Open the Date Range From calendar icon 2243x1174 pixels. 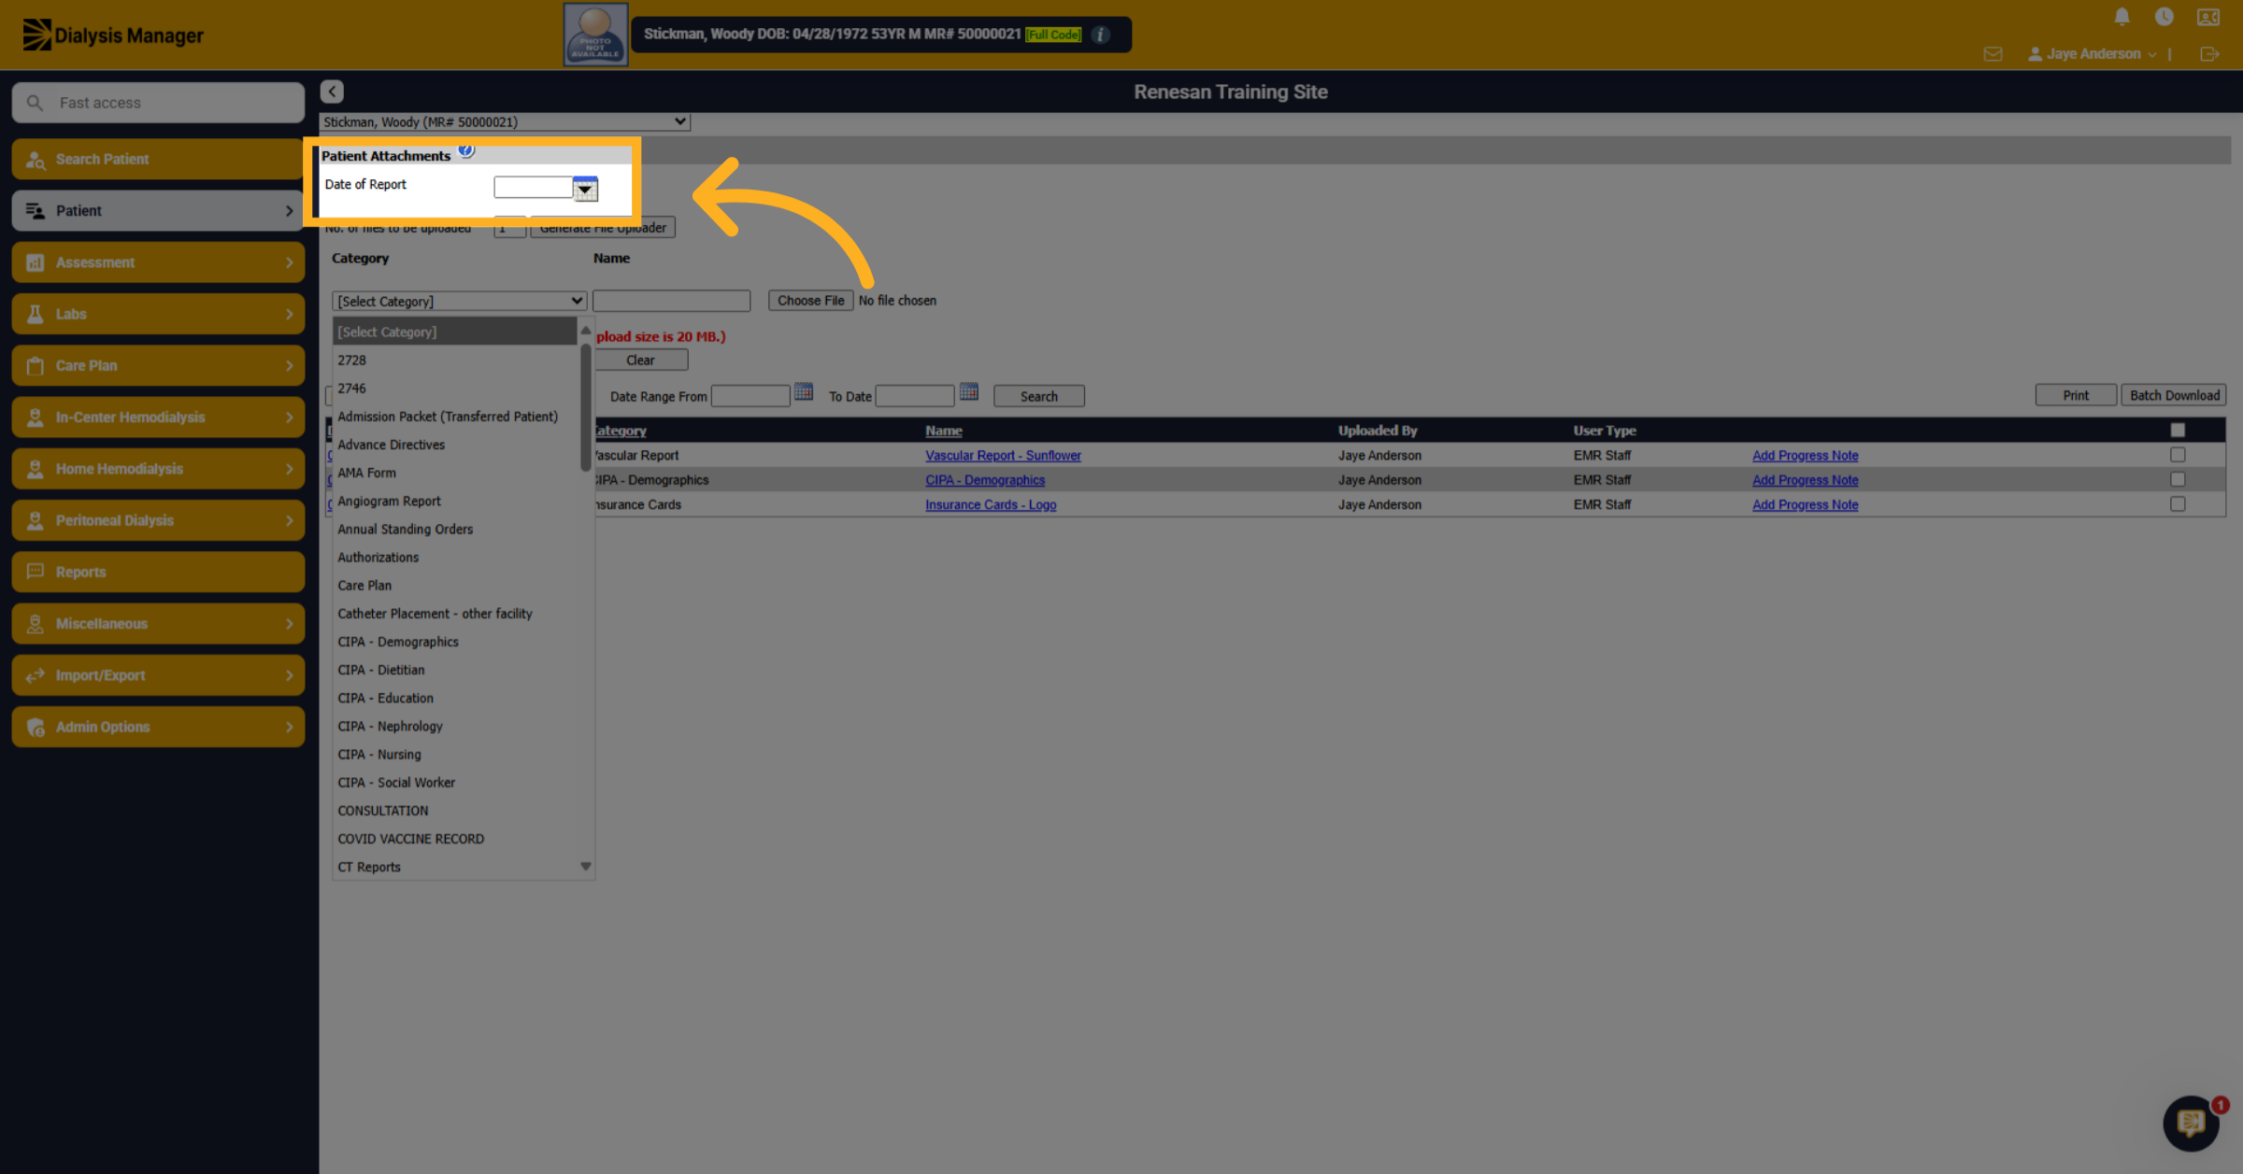[804, 393]
